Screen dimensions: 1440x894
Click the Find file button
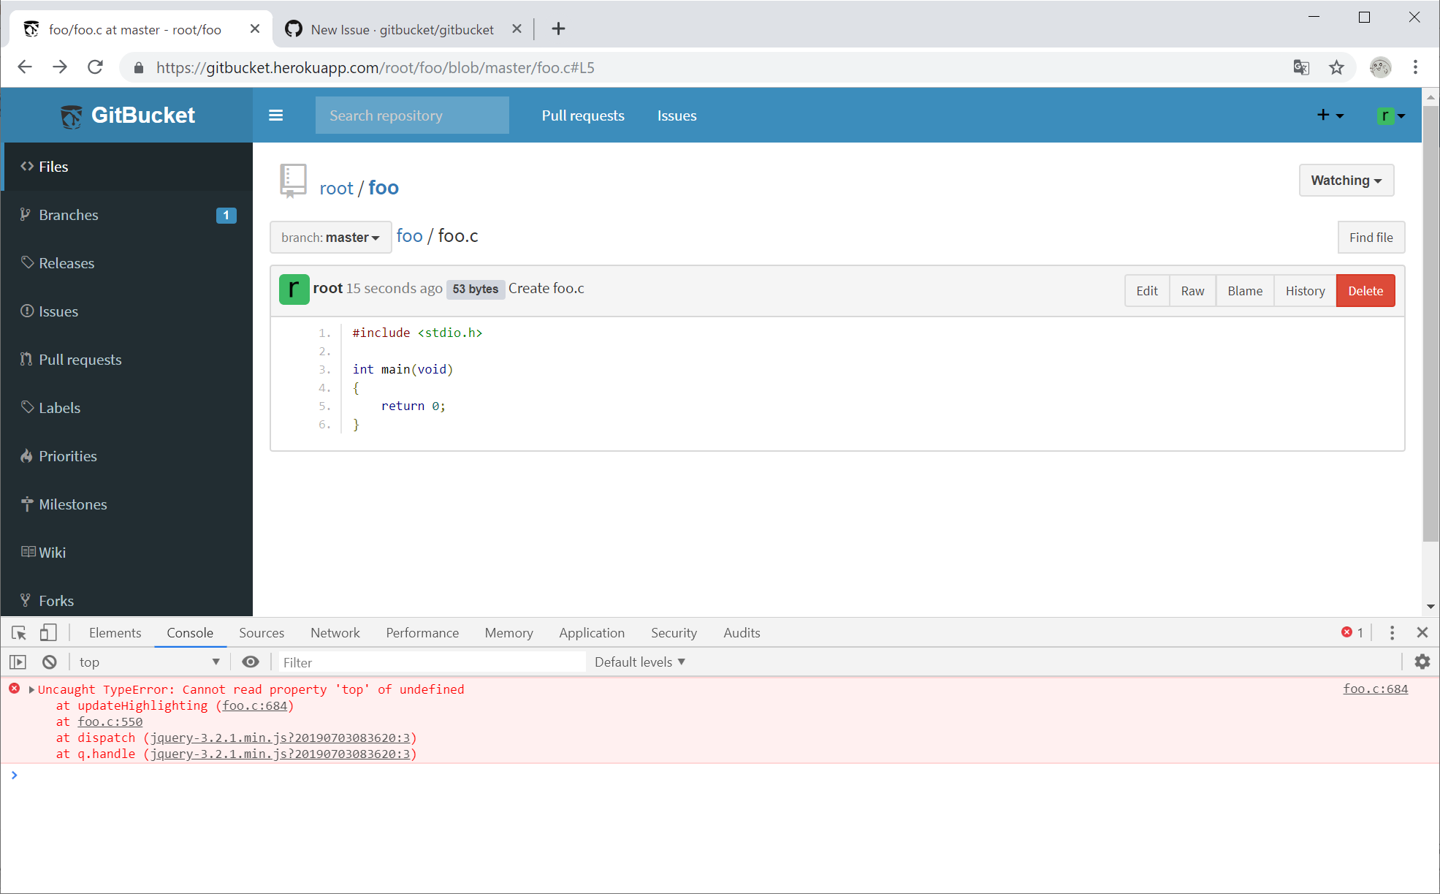pyautogui.click(x=1371, y=238)
